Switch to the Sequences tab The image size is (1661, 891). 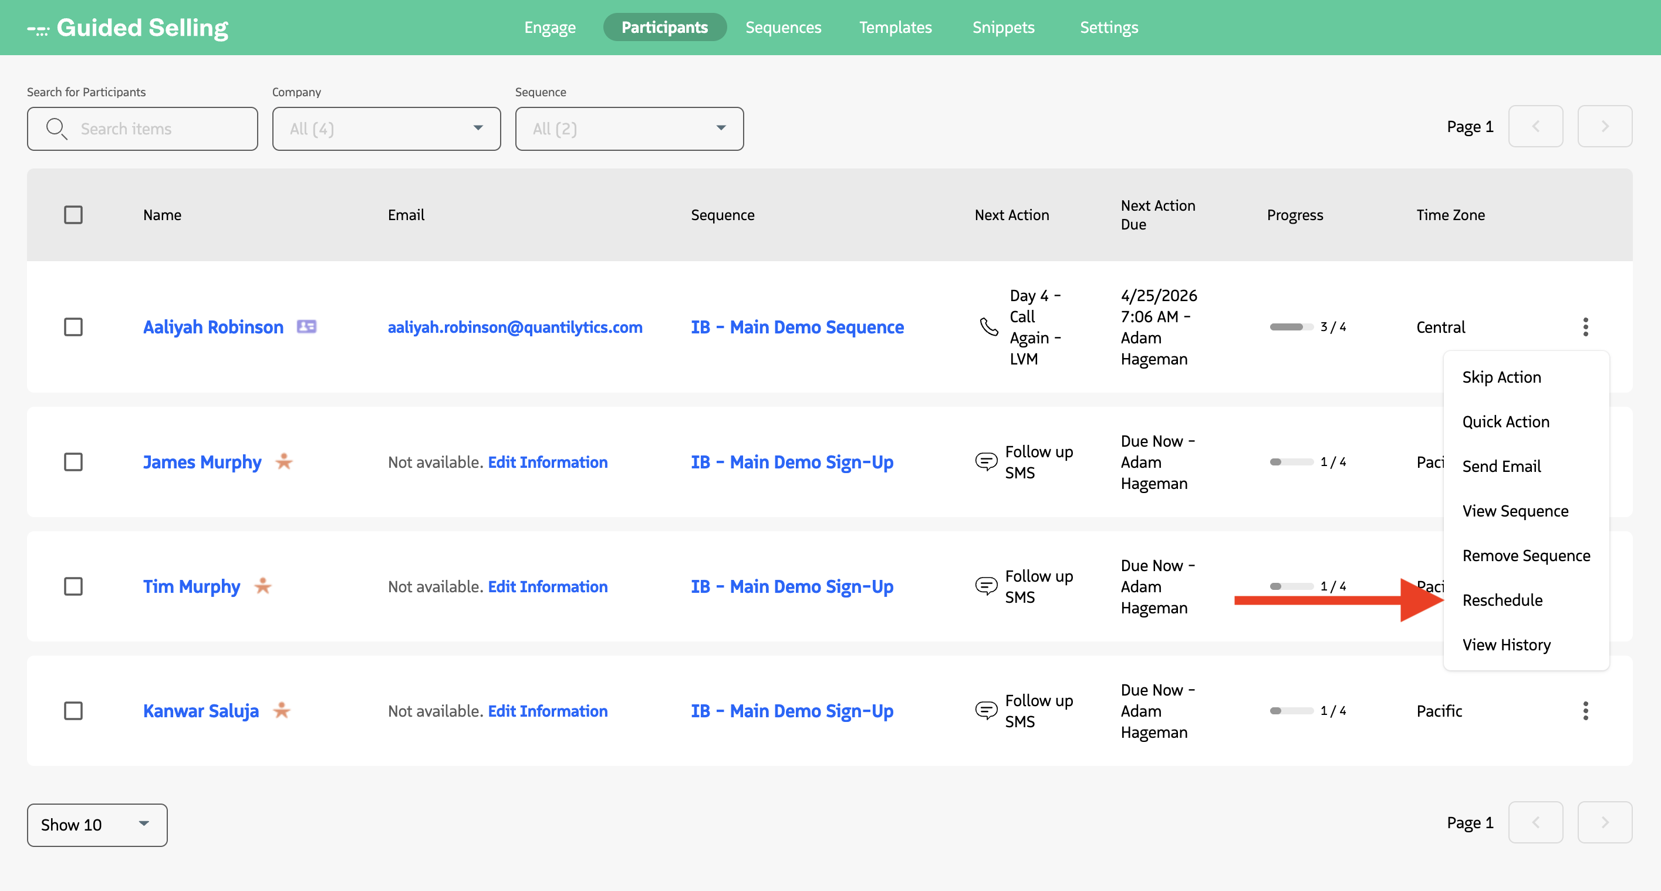[x=783, y=27]
